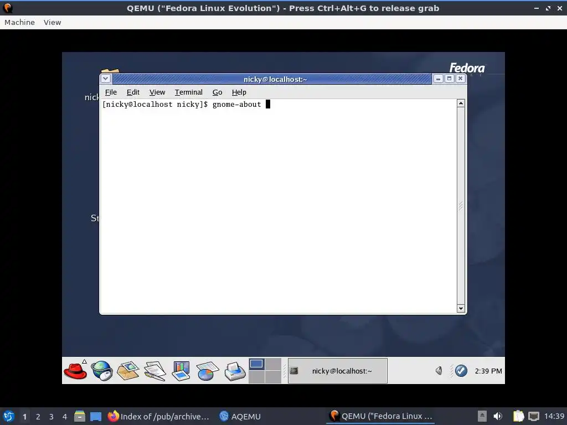The width and height of the screenshot is (567, 425).
Task: Open the QEMU Machine menu
Action: click(19, 22)
